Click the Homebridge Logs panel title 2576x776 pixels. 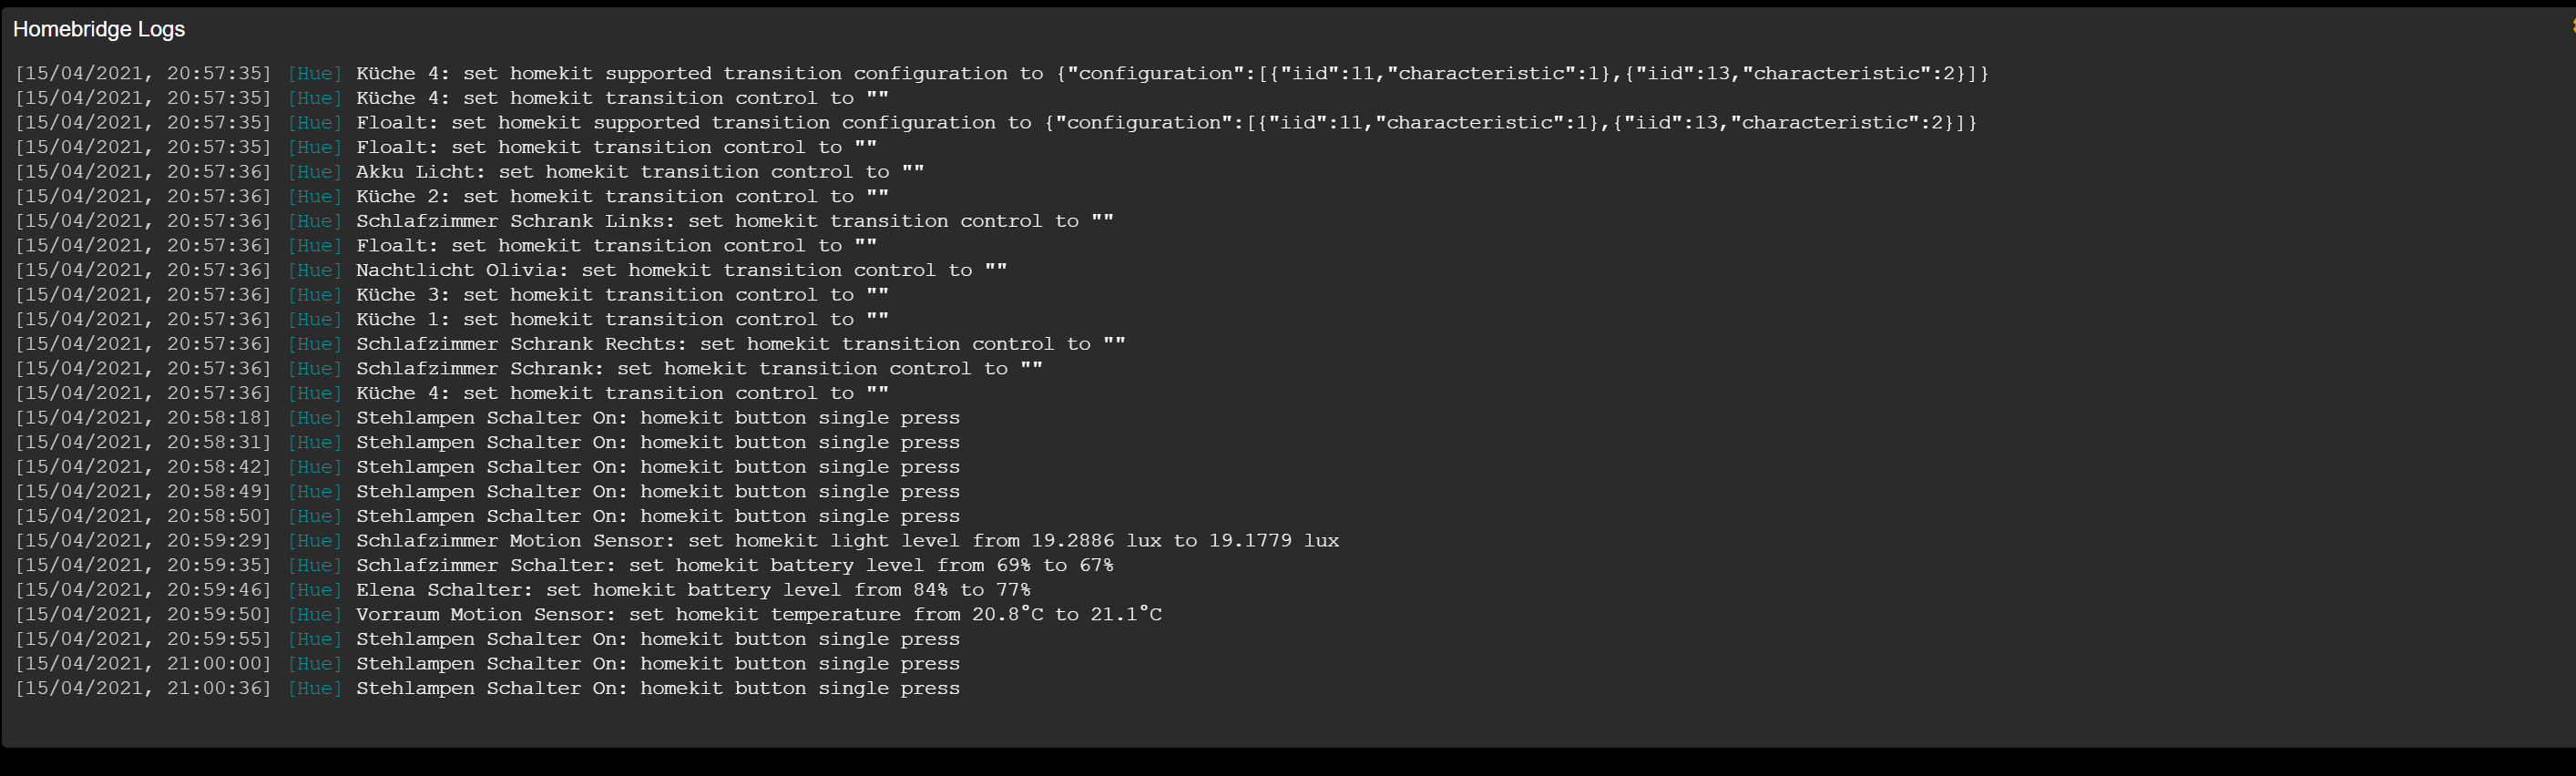(x=99, y=29)
